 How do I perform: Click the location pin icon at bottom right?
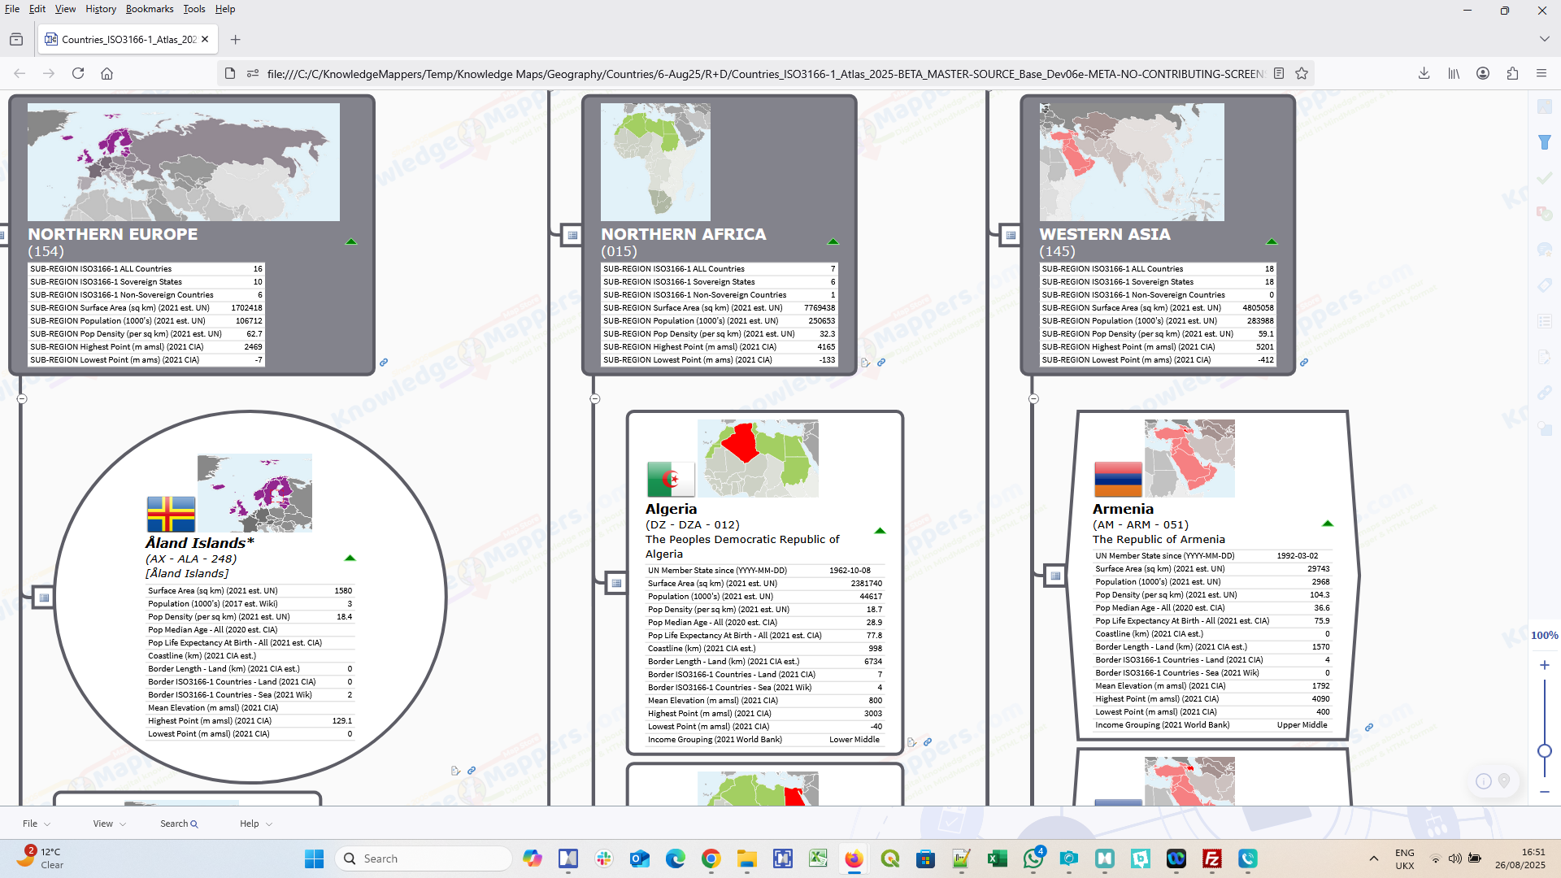tap(1504, 780)
